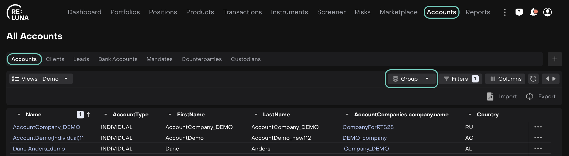Go to Portfolios in top navigation
Image resolution: width=569 pixels, height=156 pixels.
click(125, 12)
